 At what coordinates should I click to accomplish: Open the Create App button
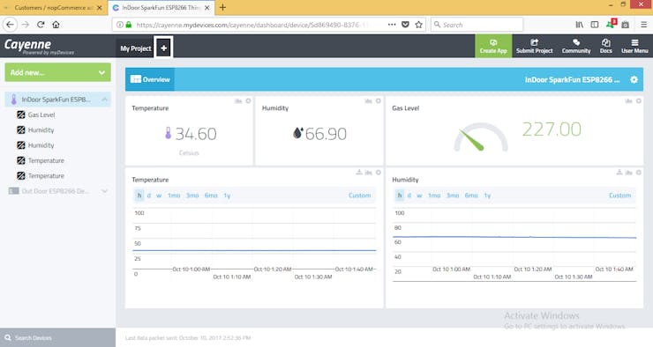(x=493, y=46)
